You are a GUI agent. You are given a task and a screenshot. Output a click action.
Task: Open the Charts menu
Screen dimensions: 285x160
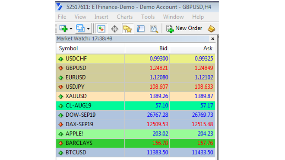point(125,17)
